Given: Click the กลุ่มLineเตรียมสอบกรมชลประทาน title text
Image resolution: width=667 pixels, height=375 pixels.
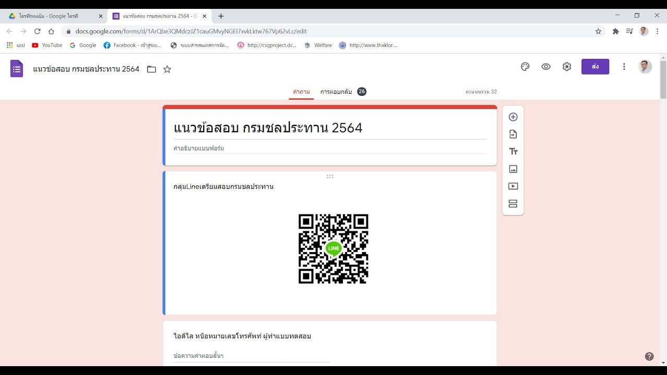Looking at the screenshot, I should (x=224, y=186).
